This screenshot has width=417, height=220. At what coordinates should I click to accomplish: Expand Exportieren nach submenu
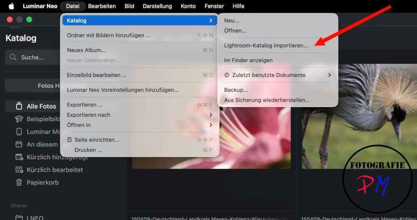(x=140, y=115)
